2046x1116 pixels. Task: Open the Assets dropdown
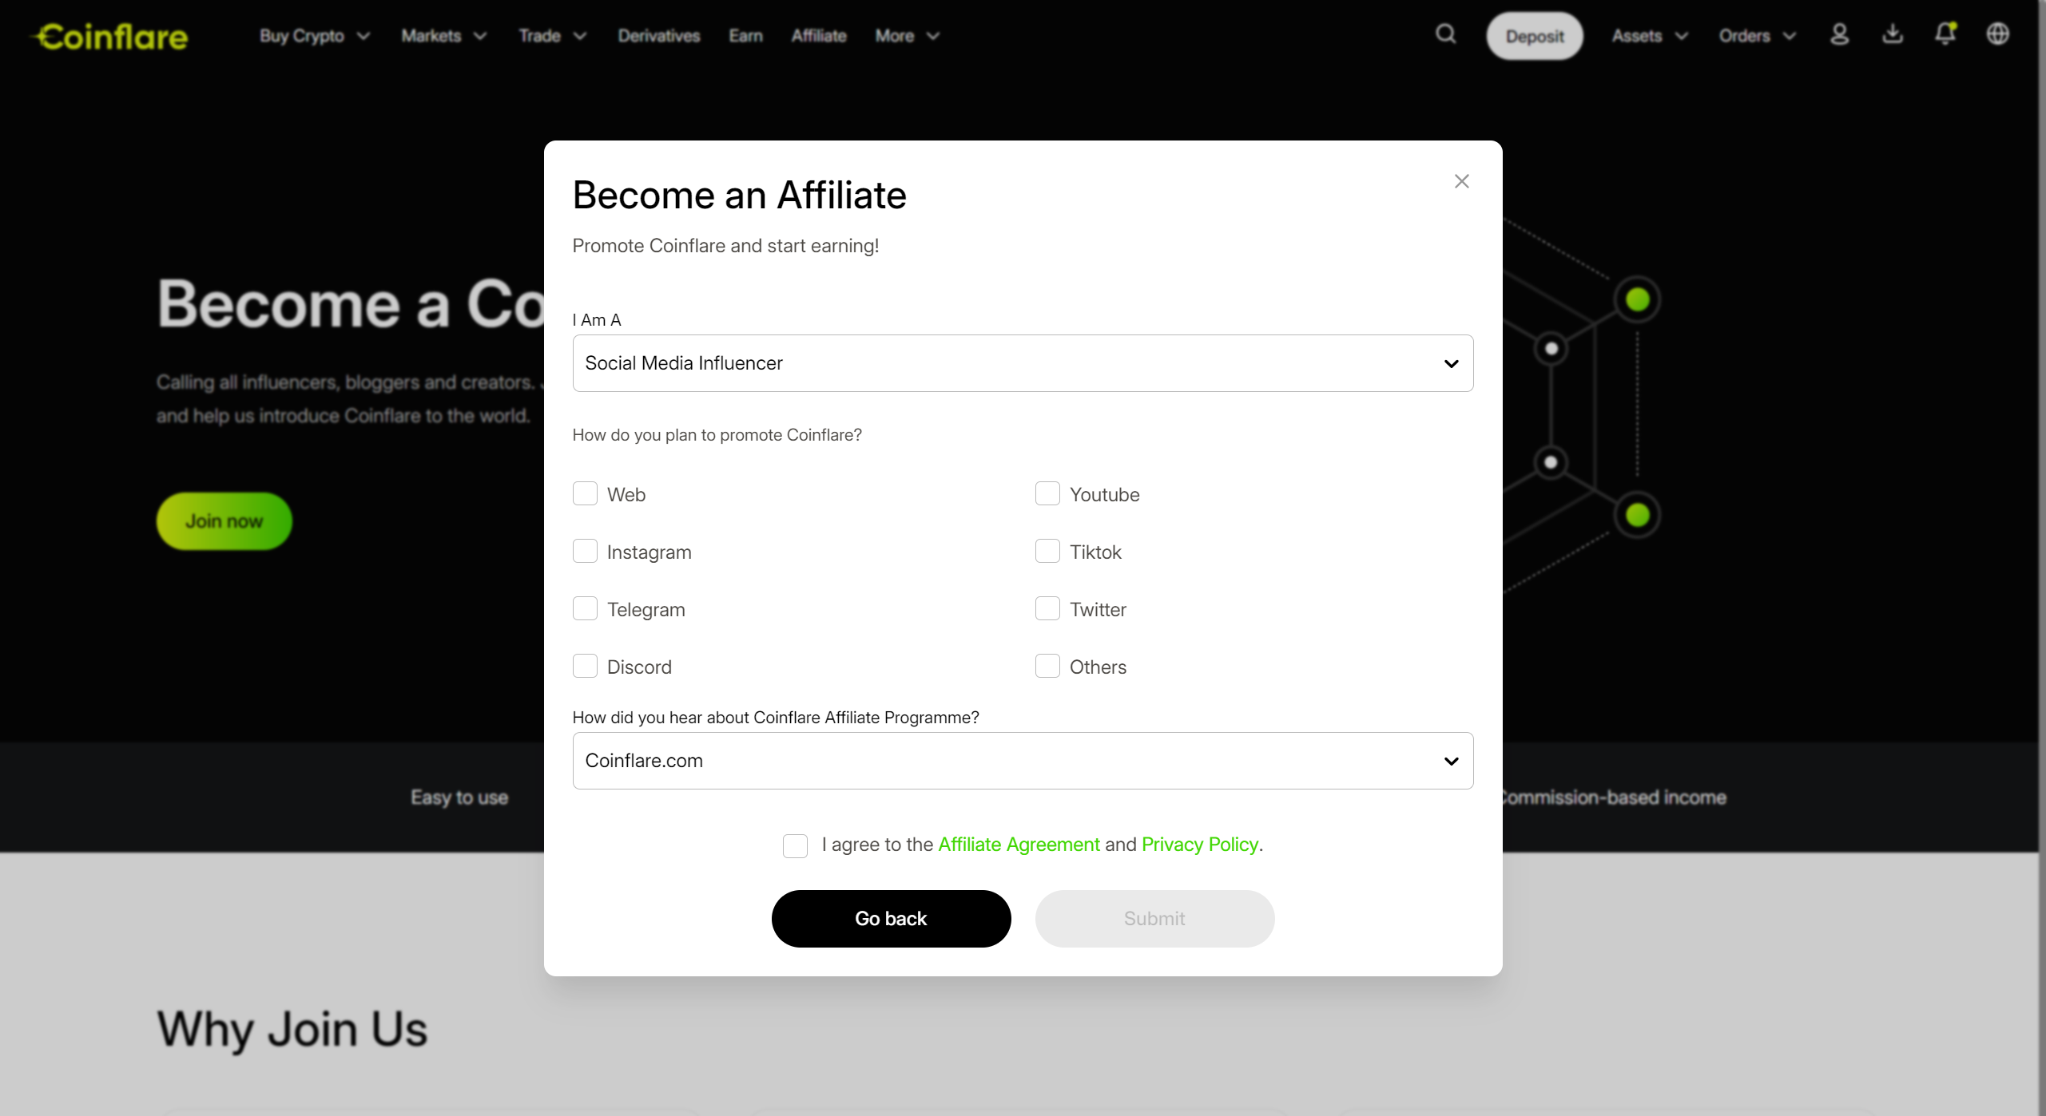(1649, 36)
